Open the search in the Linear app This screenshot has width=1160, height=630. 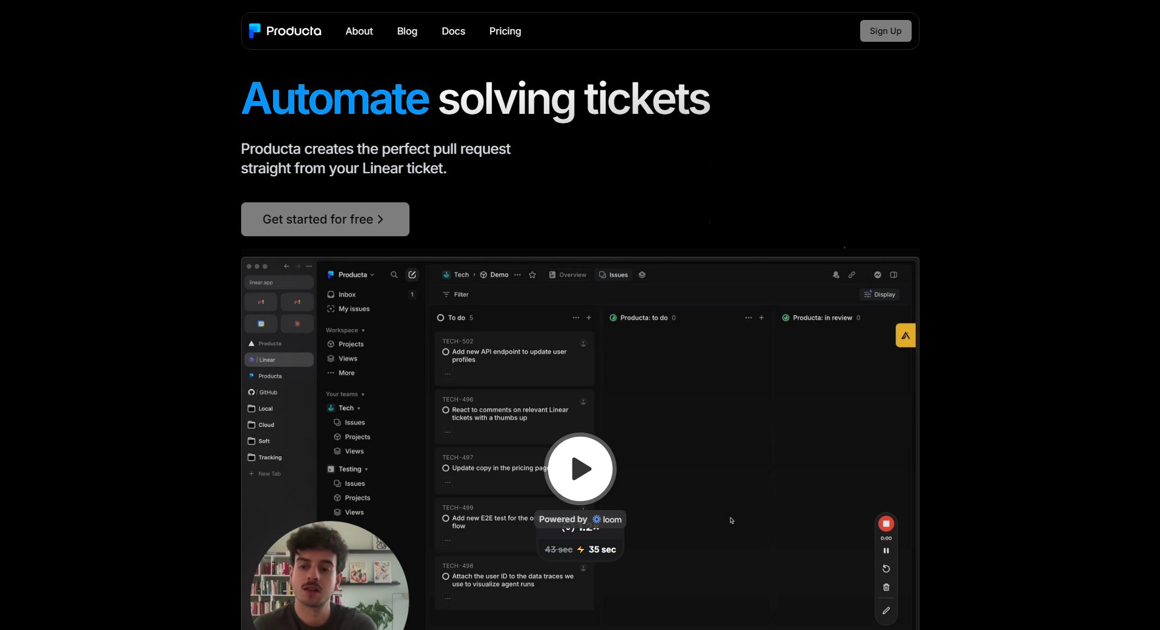click(394, 274)
